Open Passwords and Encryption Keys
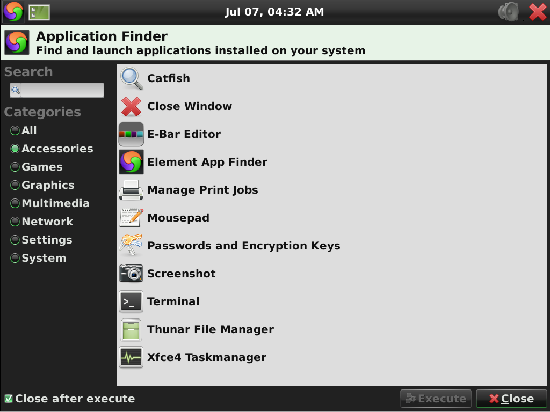The image size is (550, 412). pyautogui.click(x=244, y=246)
